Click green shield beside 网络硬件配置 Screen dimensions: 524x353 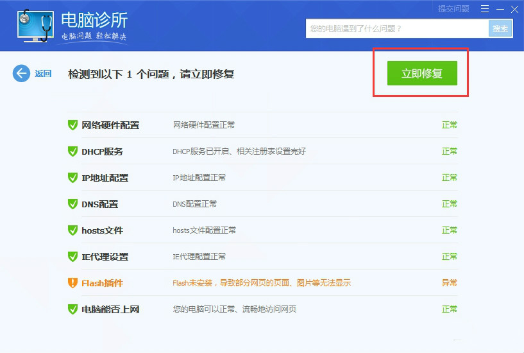[x=72, y=125]
